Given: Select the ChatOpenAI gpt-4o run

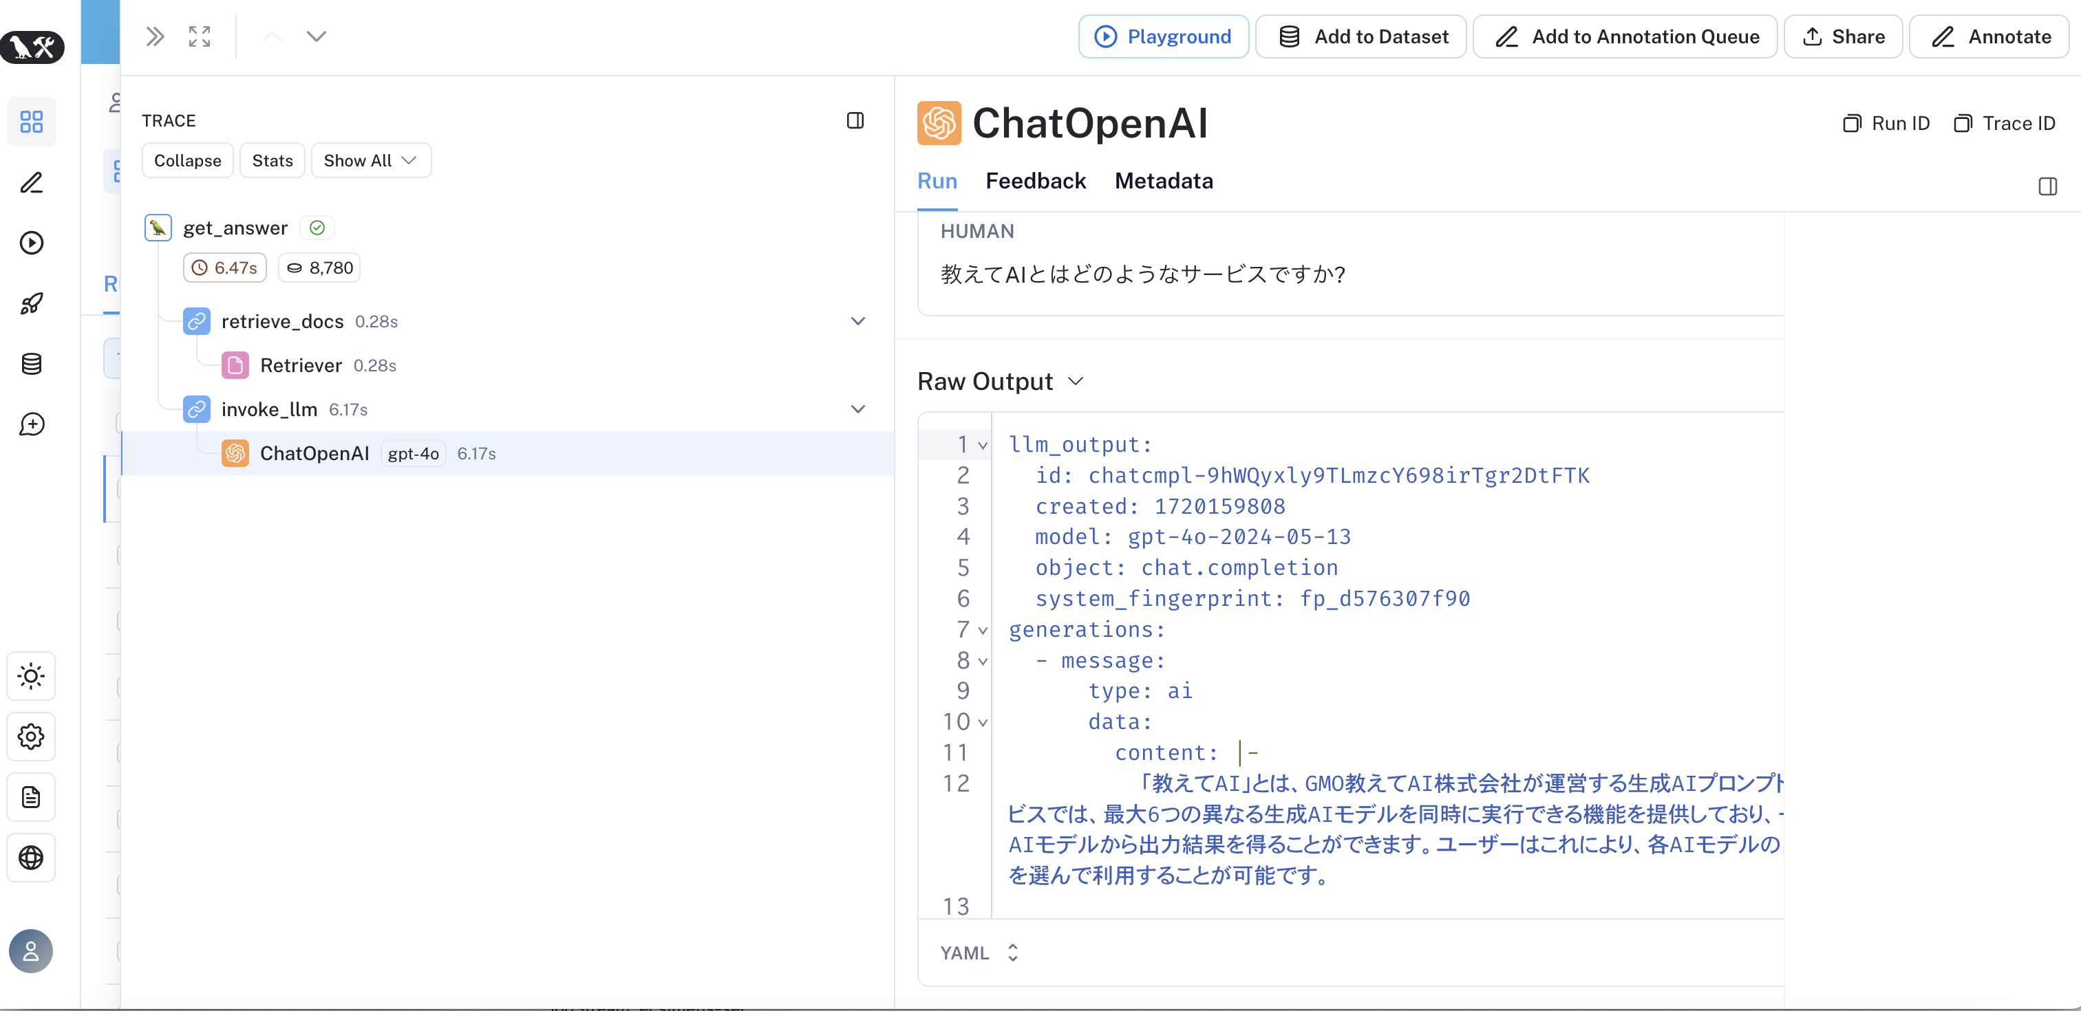Looking at the screenshot, I should [507, 453].
